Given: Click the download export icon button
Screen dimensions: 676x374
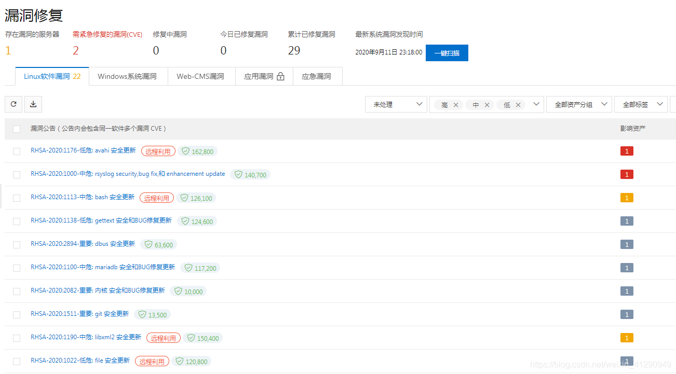Looking at the screenshot, I should [33, 104].
